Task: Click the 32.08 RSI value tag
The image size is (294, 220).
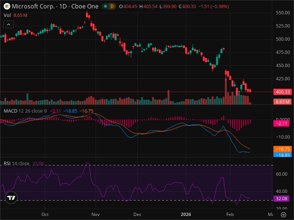Action: click(281, 198)
